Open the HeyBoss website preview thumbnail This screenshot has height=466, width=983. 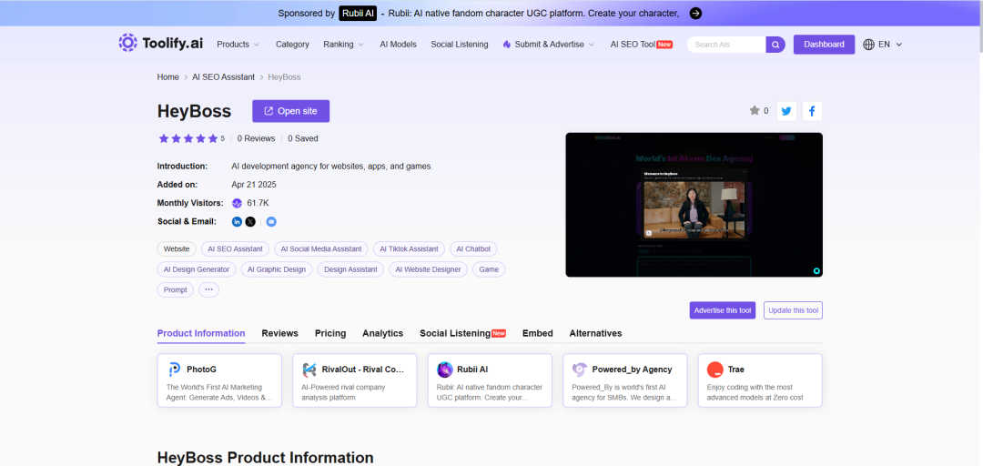coord(694,205)
